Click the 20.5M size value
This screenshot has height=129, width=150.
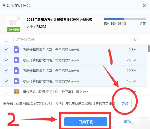pos(132,60)
